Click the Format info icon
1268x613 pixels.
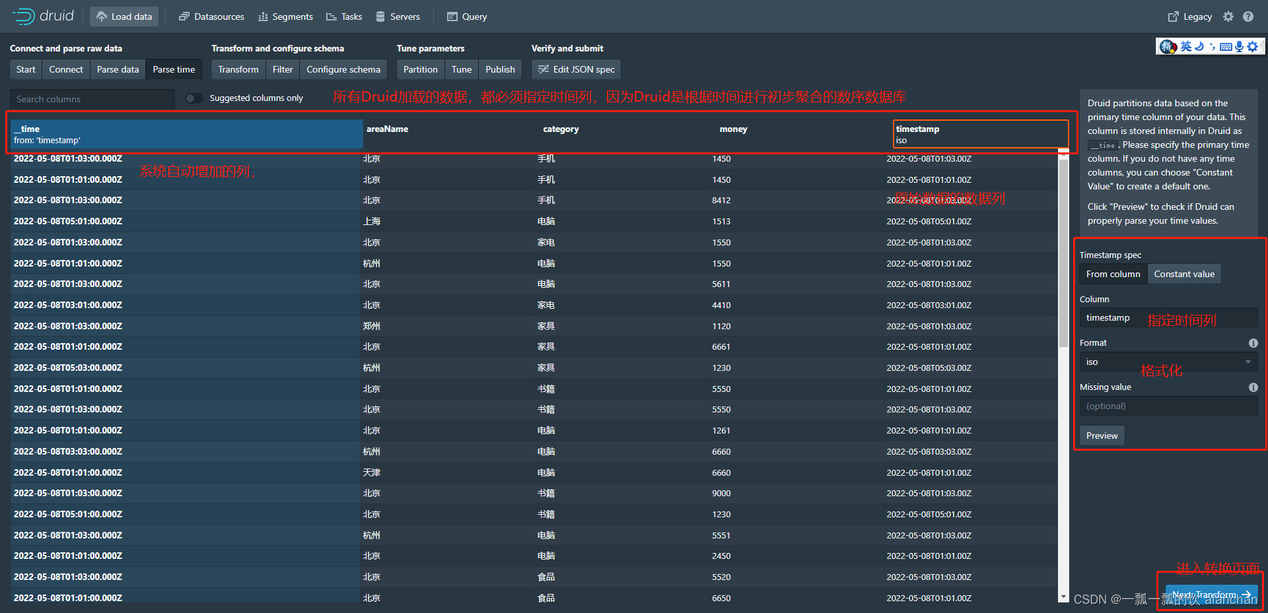1253,343
